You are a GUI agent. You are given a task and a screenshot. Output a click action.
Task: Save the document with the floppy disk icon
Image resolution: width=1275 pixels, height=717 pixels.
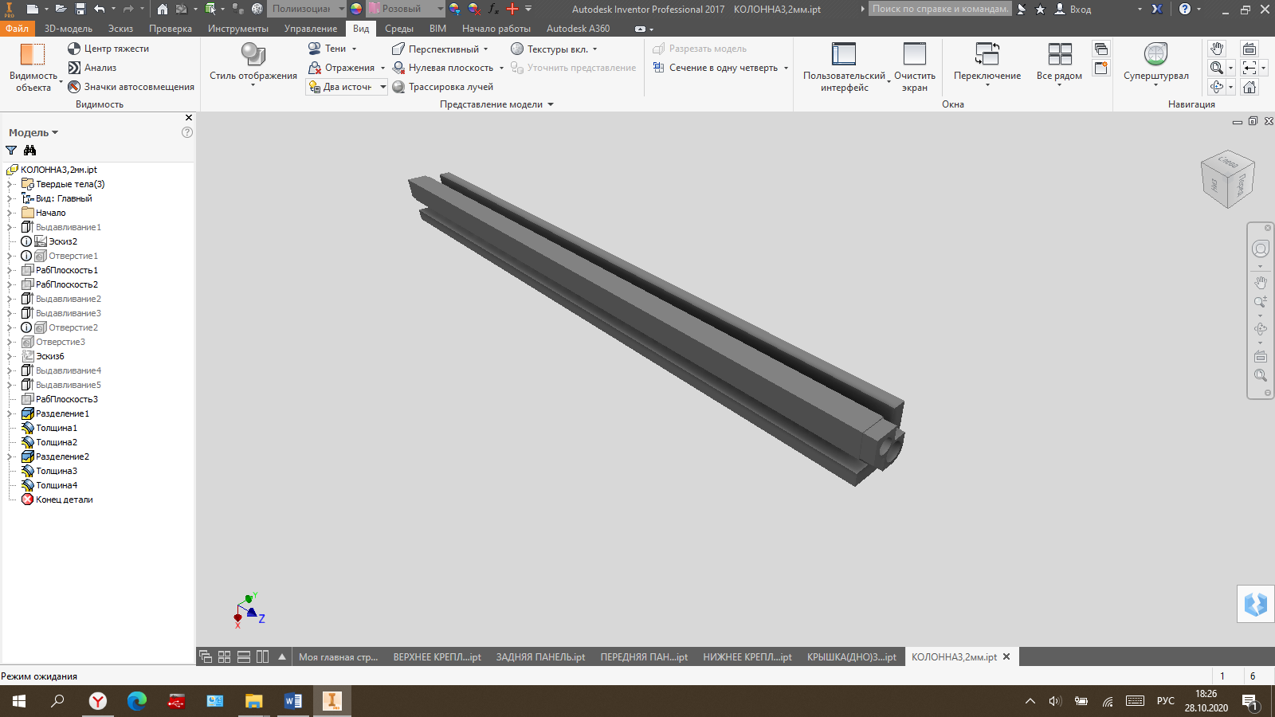(x=80, y=9)
